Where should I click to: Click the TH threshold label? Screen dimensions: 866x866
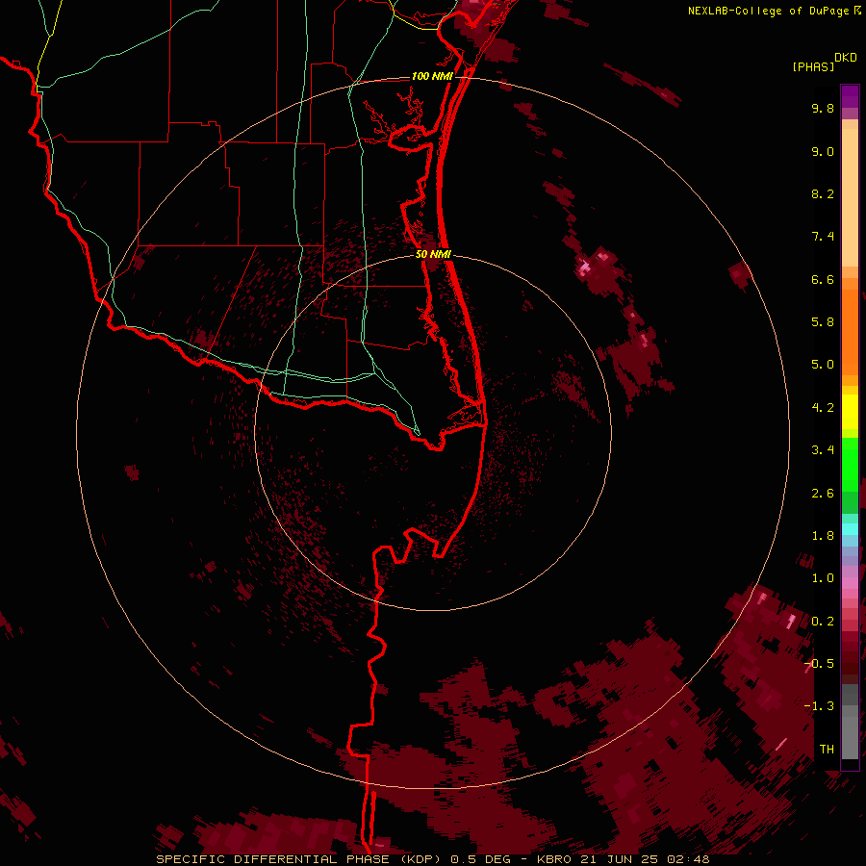click(827, 750)
